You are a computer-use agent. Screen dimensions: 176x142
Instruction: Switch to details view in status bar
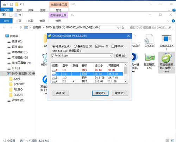(167, 141)
